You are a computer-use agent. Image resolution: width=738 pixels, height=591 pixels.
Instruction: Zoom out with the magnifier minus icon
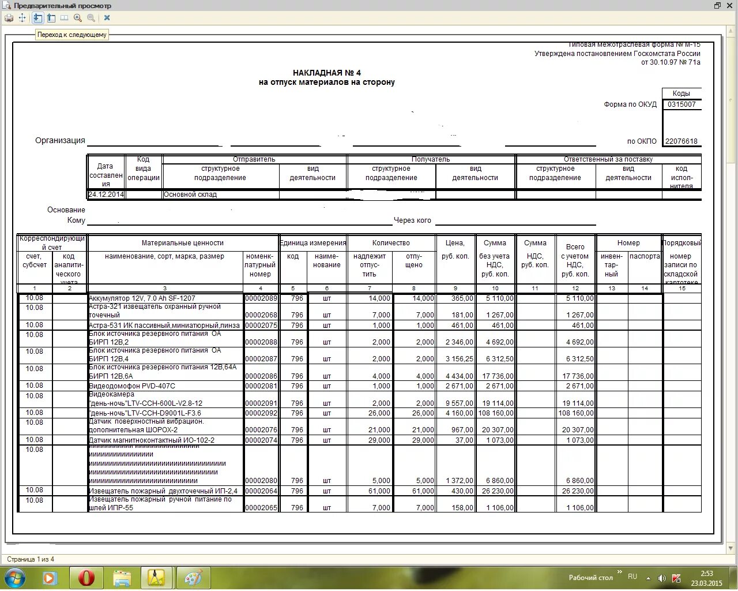point(91,18)
